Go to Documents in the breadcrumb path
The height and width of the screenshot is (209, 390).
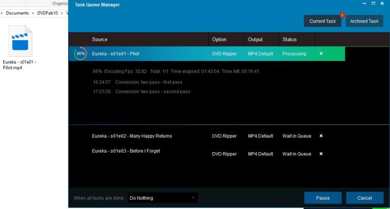point(17,13)
